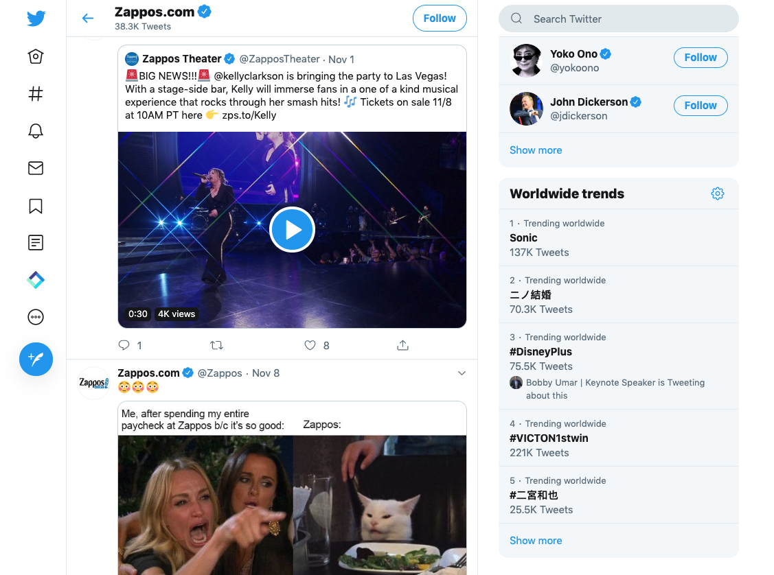
Task: Click the Twitter bird logo
Action: click(36, 19)
